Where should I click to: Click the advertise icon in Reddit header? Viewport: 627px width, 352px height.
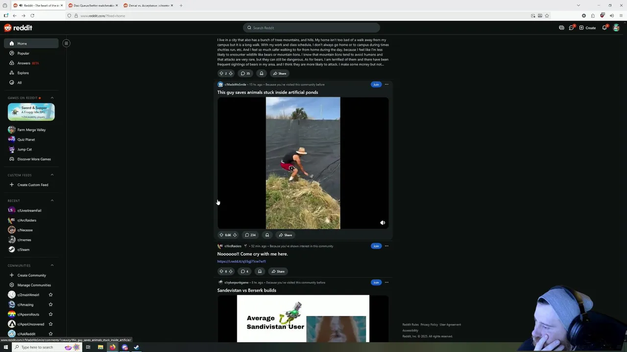pos(561,28)
